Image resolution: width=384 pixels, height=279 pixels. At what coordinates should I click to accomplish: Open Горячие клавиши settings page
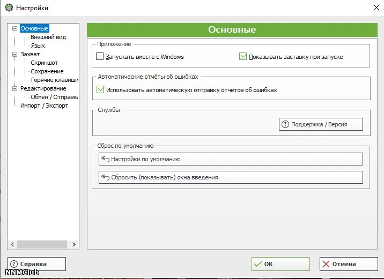click(54, 80)
